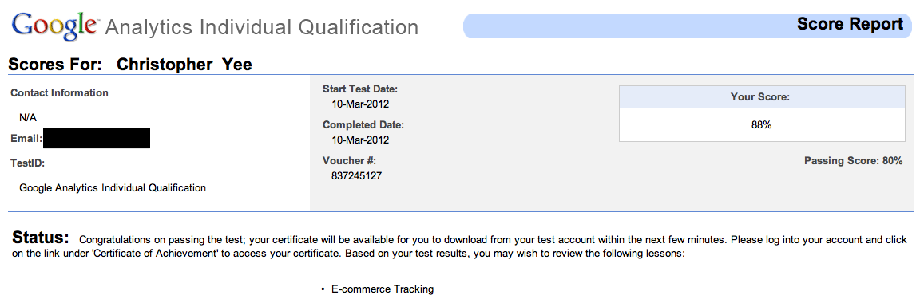Image resolution: width=924 pixels, height=303 pixels.
Task: Click the Google logo
Action: click(55, 26)
